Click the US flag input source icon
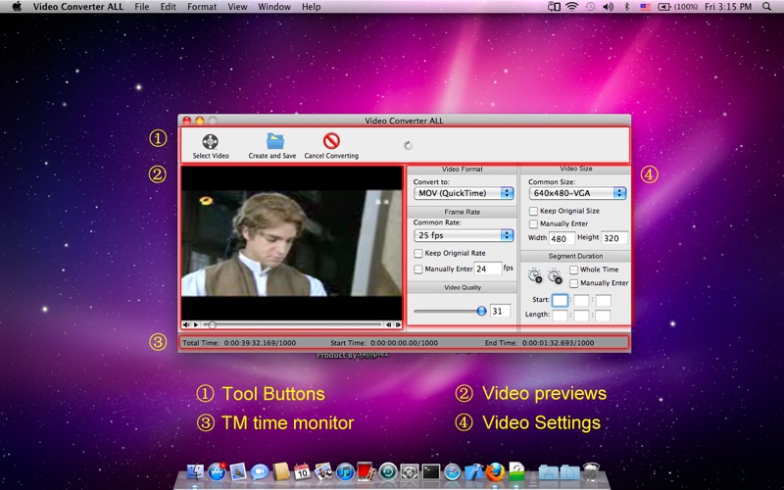This screenshot has height=490, width=784. coord(645,7)
